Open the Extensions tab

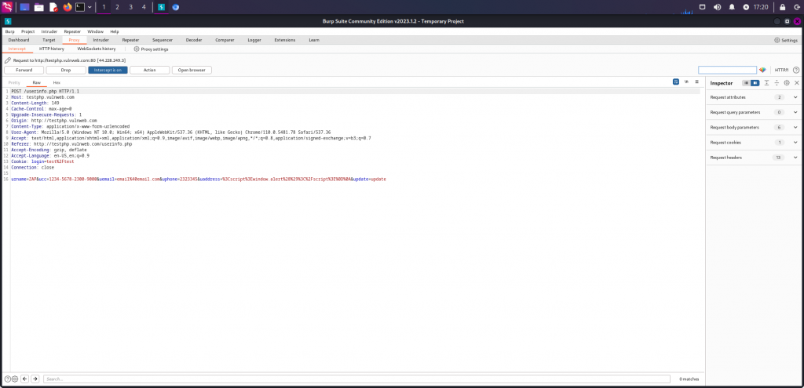coord(284,40)
